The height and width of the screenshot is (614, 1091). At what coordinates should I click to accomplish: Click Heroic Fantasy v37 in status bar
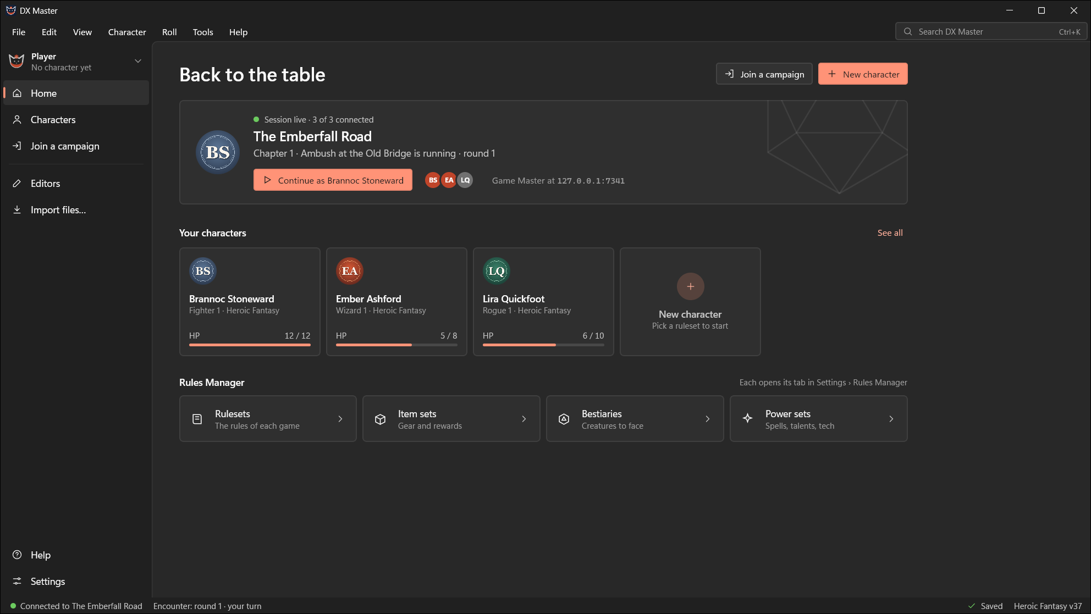1048,606
